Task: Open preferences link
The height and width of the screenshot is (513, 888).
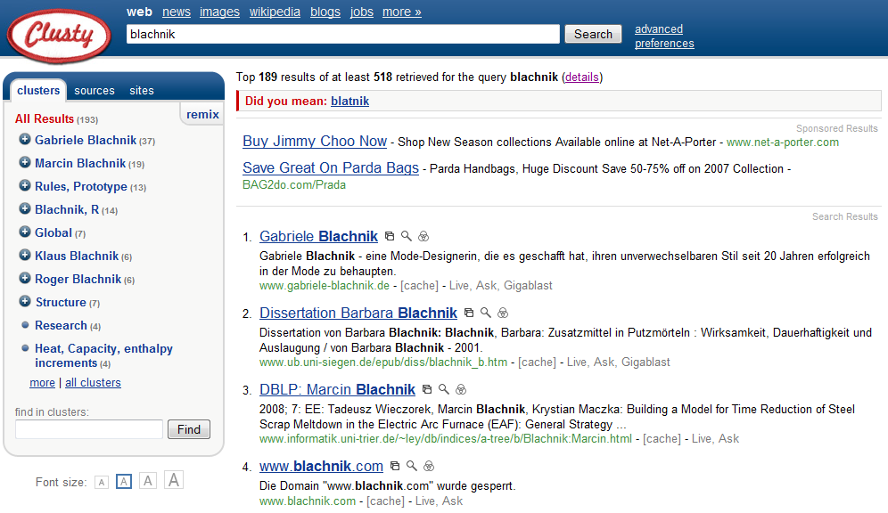Action: 664,44
